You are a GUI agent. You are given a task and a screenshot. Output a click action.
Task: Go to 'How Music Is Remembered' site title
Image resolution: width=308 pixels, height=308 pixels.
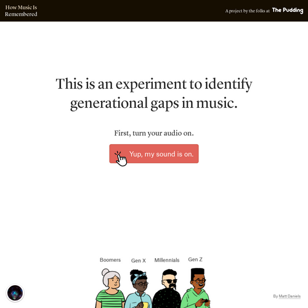(21, 10)
